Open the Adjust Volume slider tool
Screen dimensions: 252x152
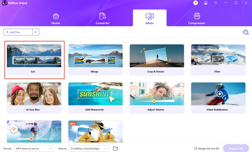(157, 97)
